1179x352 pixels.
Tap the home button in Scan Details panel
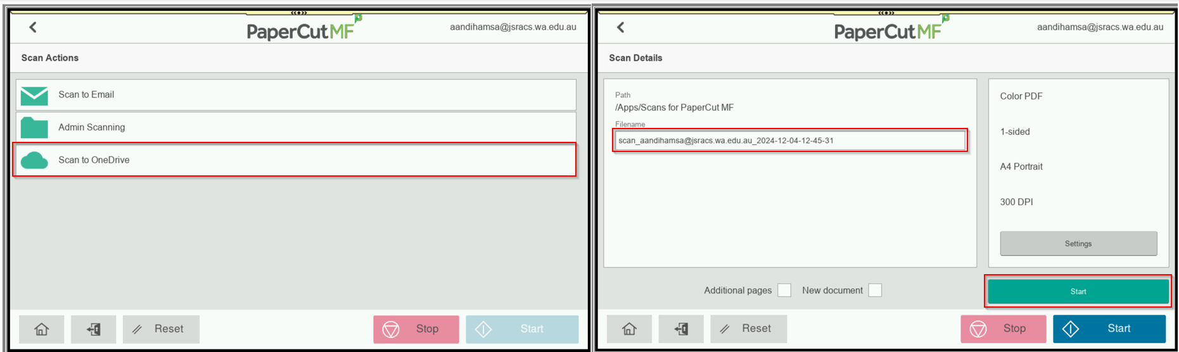click(x=629, y=329)
